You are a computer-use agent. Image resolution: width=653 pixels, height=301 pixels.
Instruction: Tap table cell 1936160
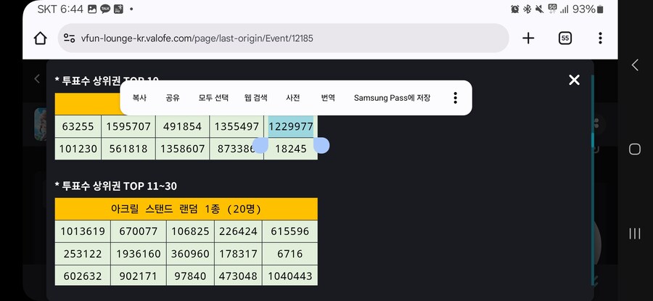139,254
